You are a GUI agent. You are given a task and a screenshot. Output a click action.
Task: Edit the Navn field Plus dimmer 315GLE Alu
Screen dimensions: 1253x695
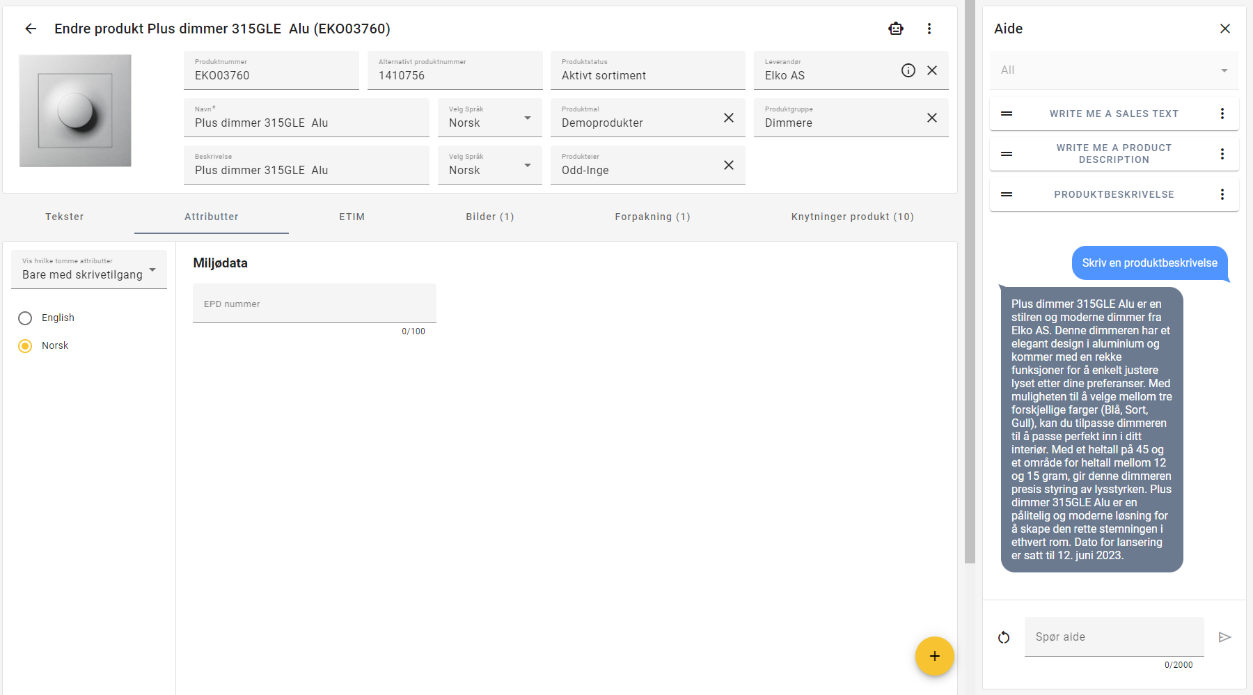[306, 118]
